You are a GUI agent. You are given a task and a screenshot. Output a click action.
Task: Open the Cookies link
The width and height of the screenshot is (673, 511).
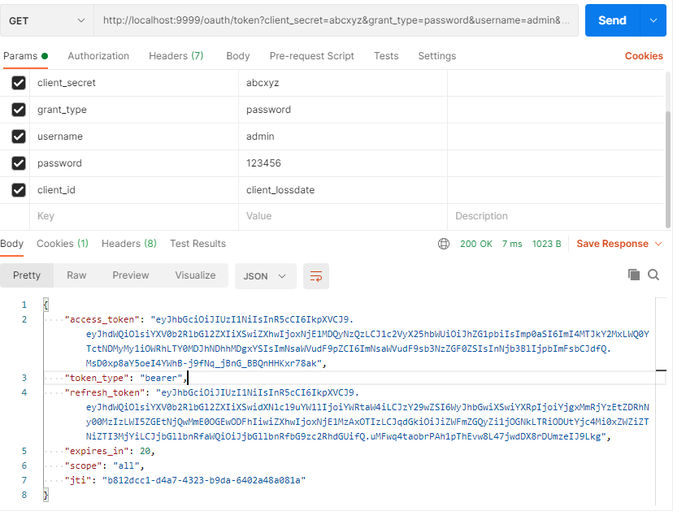point(644,56)
